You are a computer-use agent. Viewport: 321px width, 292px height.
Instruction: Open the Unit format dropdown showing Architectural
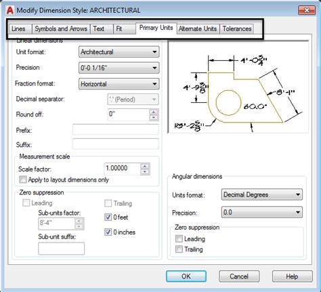pos(119,52)
